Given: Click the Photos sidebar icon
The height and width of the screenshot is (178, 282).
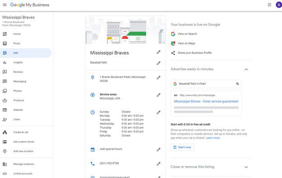Looking at the screenshot, I should pos(5,91).
